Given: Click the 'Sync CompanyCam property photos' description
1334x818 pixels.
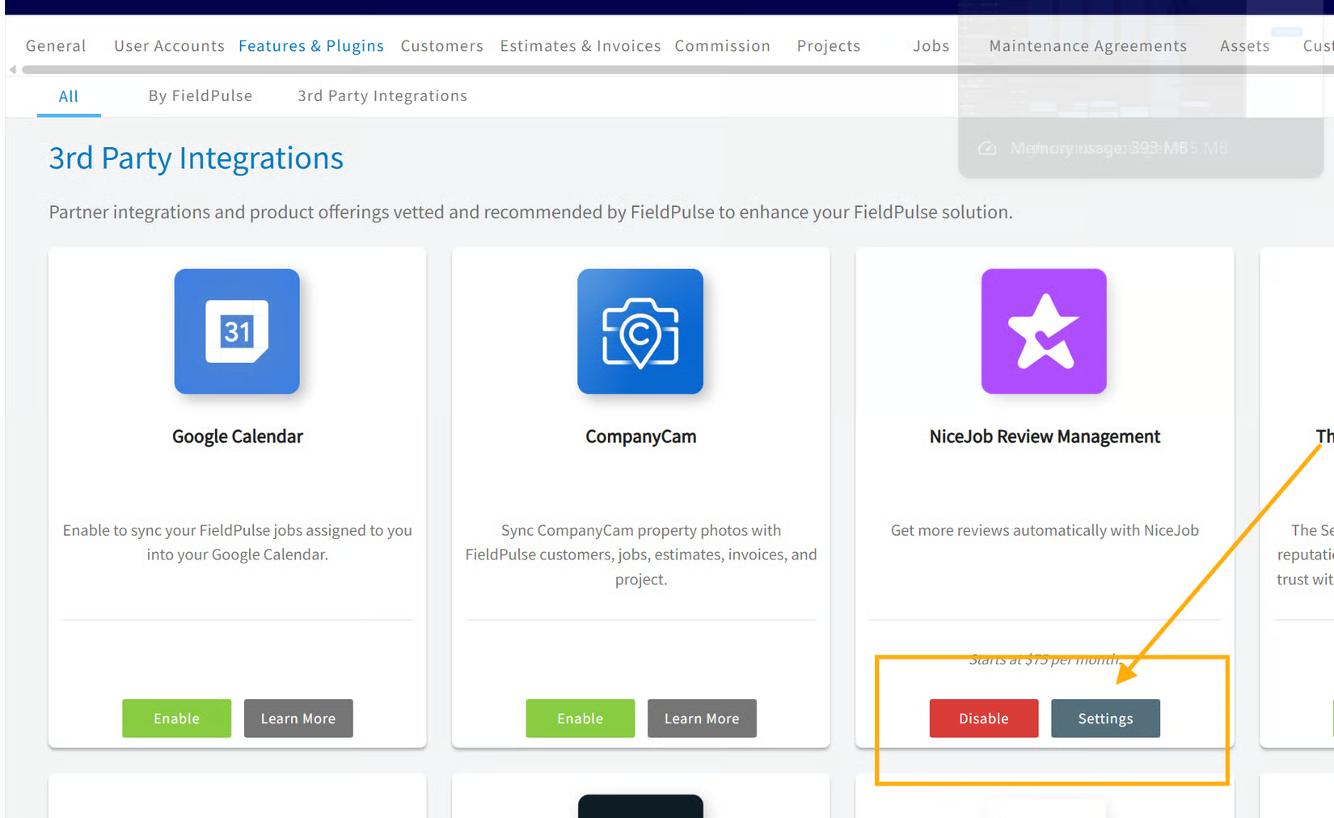Looking at the screenshot, I should (x=641, y=554).
